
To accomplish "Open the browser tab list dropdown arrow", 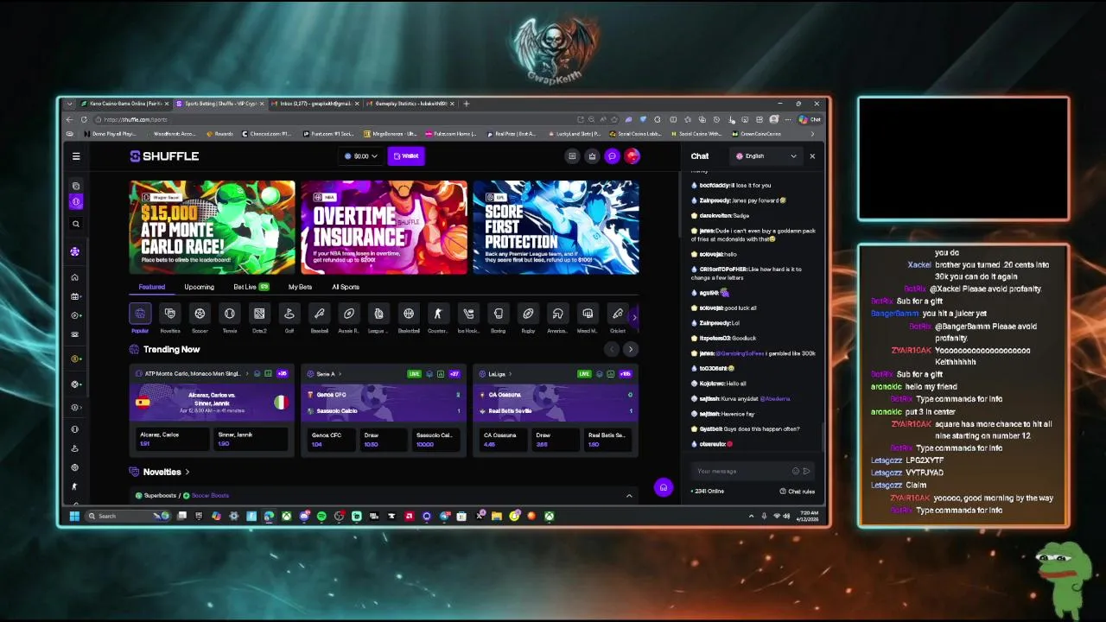I will click(x=70, y=104).
